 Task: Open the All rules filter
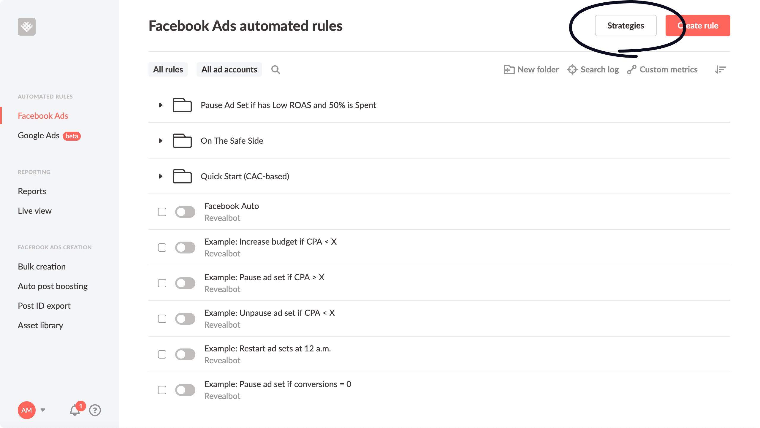[168, 69]
